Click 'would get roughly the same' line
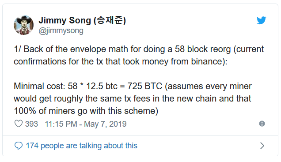Viewport: 281px width, 162px height. pyautogui.click(x=133, y=98)
